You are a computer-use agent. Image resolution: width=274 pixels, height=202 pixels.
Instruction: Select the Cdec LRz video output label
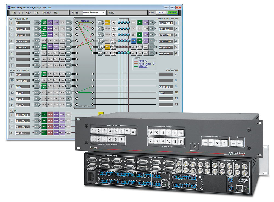(166, 87)
